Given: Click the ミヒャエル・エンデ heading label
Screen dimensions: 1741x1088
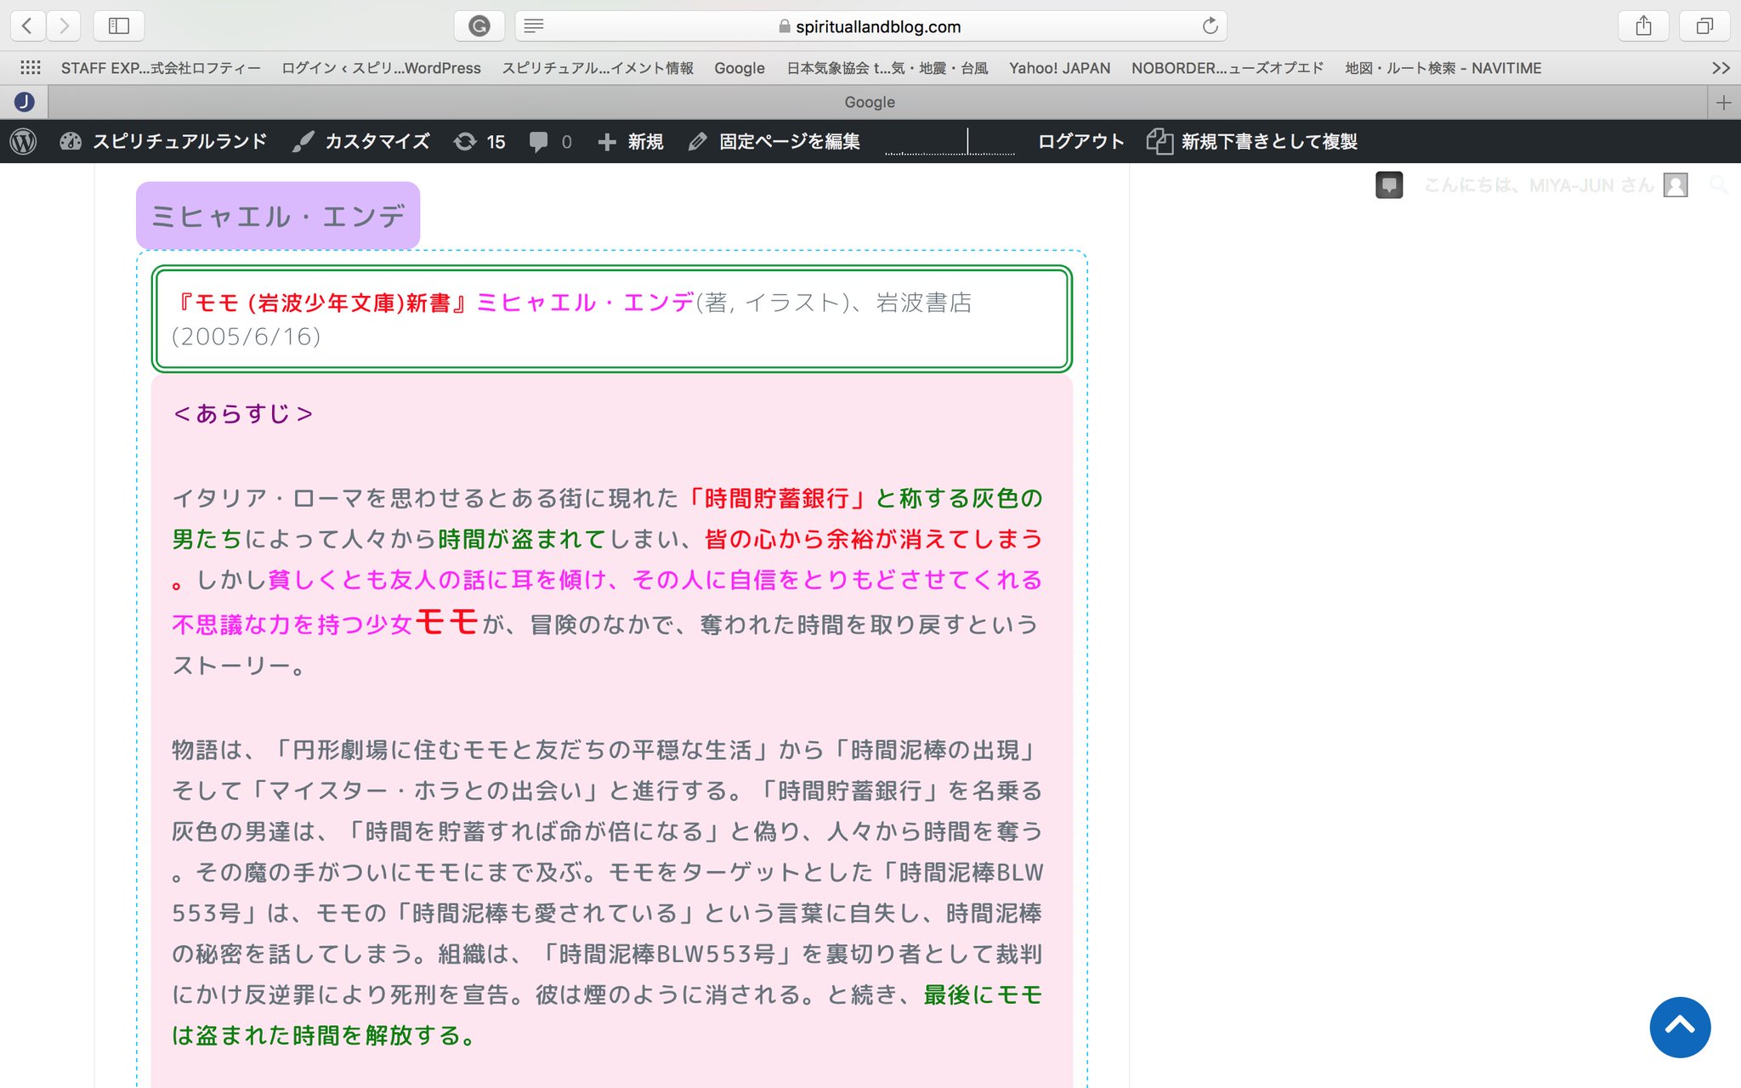Looking at the screenshot, I should [278, 216].
